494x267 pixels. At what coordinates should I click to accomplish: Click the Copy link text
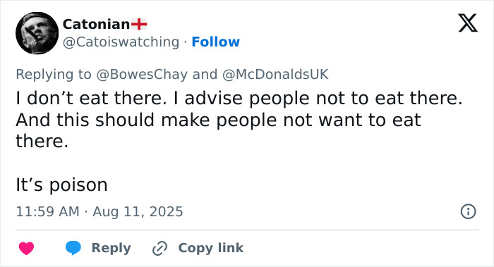211,248
